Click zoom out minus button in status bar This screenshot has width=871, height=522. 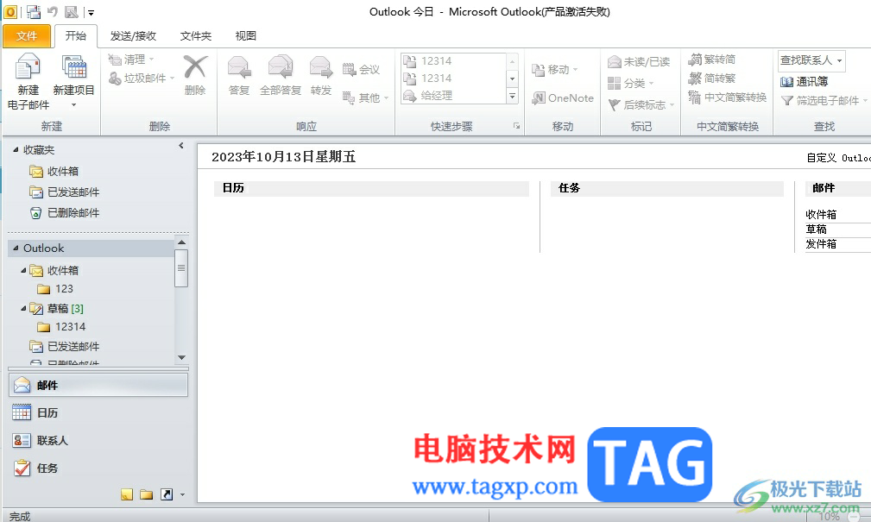click(853, 517)
